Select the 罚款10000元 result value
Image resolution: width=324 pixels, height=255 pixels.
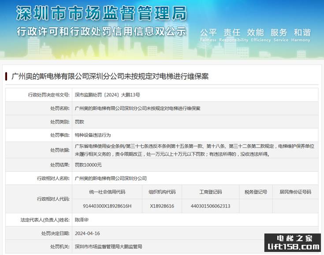coord(88,165)
